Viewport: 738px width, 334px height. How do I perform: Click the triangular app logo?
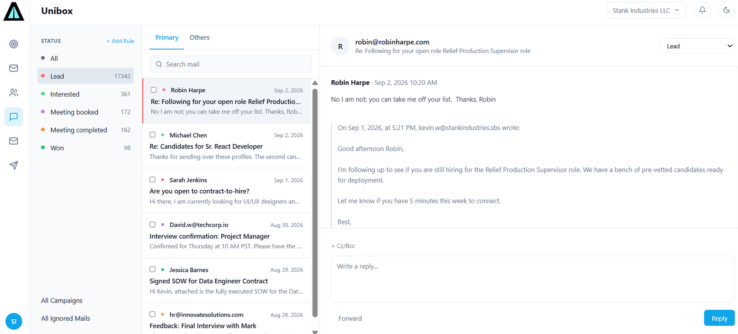(x=14, y=12)
